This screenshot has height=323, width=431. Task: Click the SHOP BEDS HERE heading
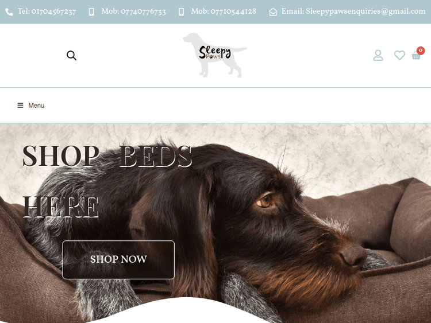pyautogui.click(x=107, y=181)
